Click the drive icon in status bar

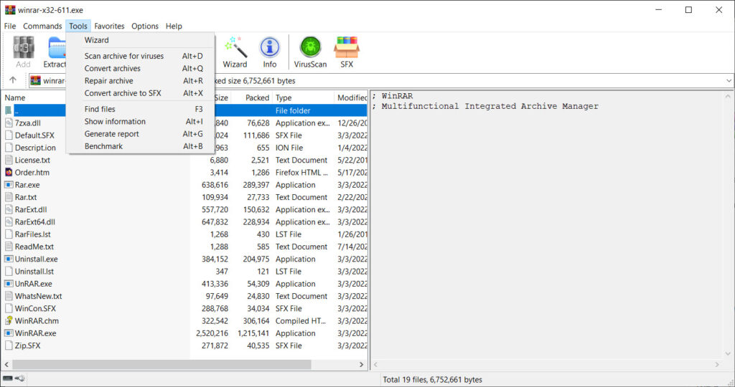[x=7, y=378]
